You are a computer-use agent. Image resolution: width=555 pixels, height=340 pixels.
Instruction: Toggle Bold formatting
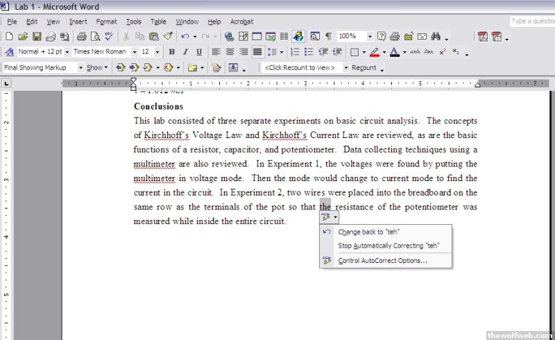pos(171,52)
